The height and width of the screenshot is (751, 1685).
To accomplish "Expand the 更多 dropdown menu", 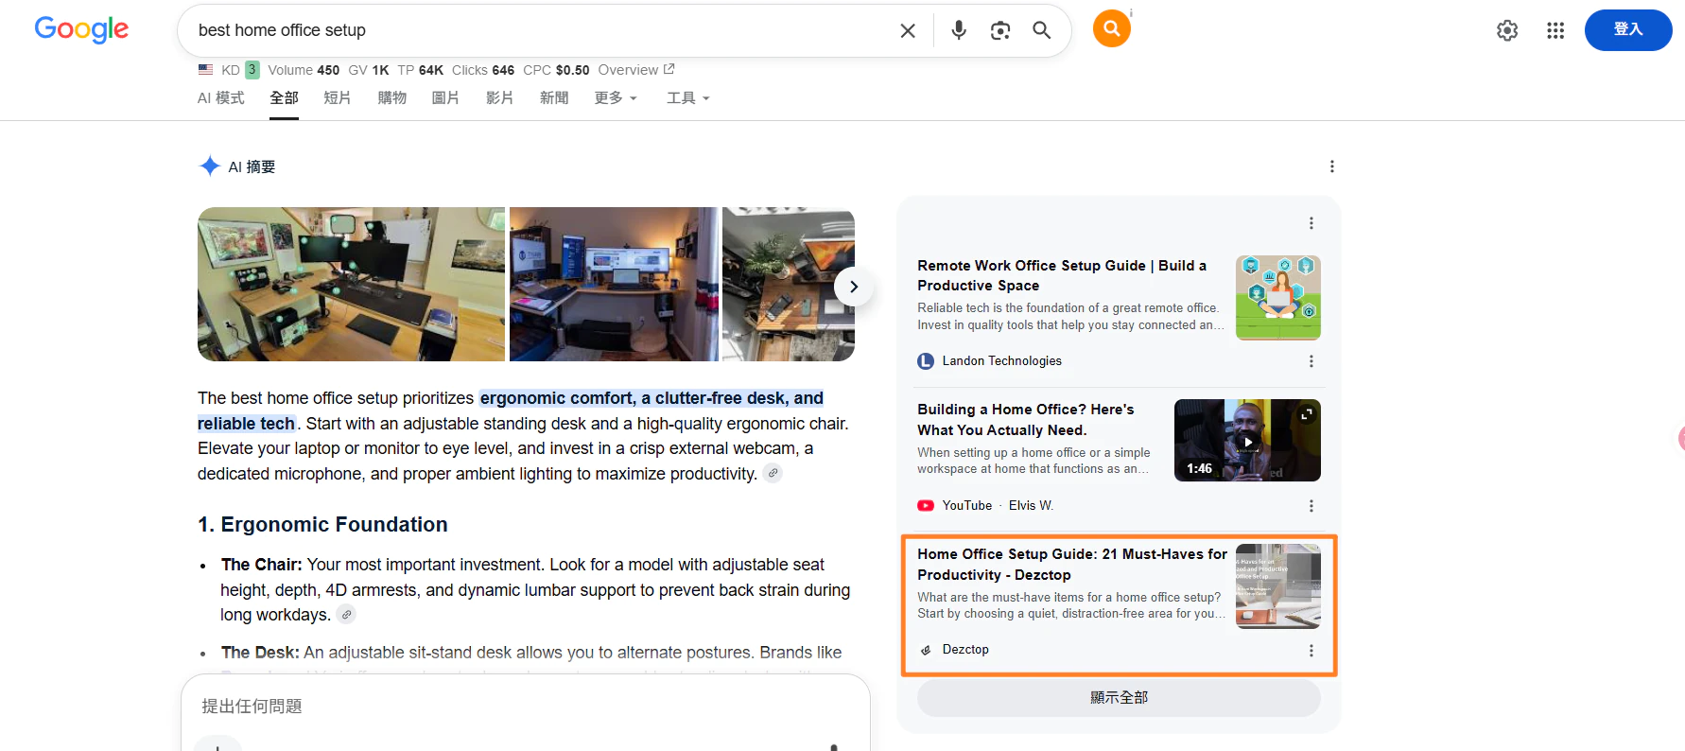I will coord(616,98).
